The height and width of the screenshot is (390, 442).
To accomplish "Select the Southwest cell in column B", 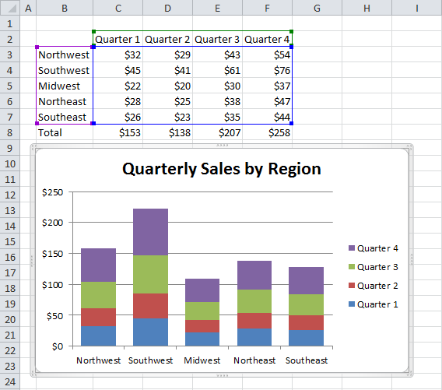I will coord(65,70).
